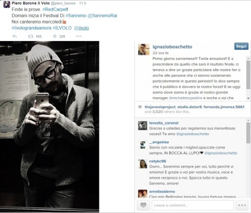Retweet Piero Barone's tweet
Image resolution: width=251 pixels, height=213 pixels.
point(31,36)
